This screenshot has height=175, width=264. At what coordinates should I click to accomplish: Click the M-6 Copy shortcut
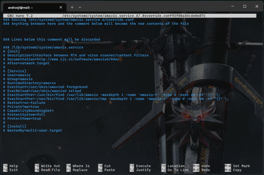(x=233, y=170)
